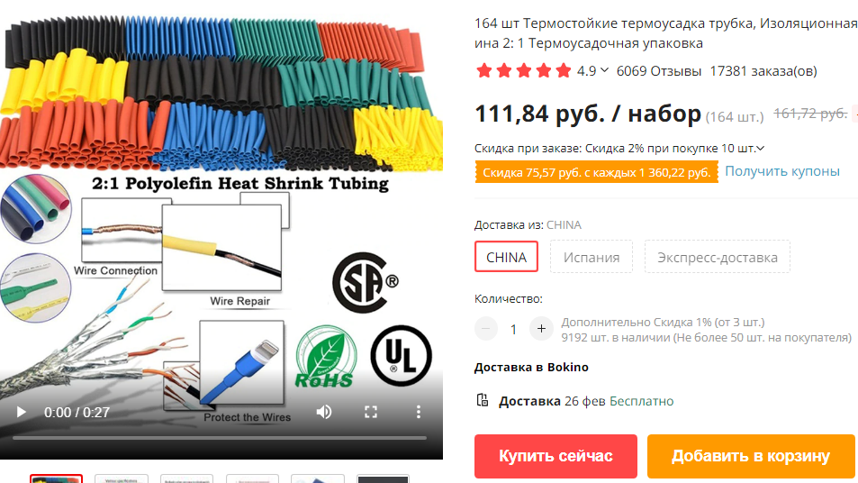Seek on the video progress bar
This screenshot has width=858, height=483.
point(220,438)
